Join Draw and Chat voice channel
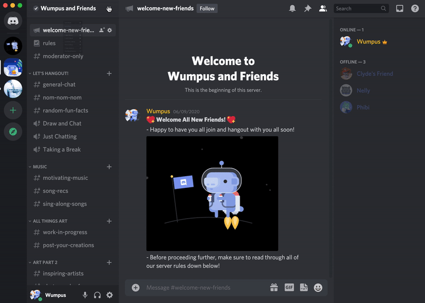Image resolution: width=425 pixels, height=303 pixels. tap(73, 124)
